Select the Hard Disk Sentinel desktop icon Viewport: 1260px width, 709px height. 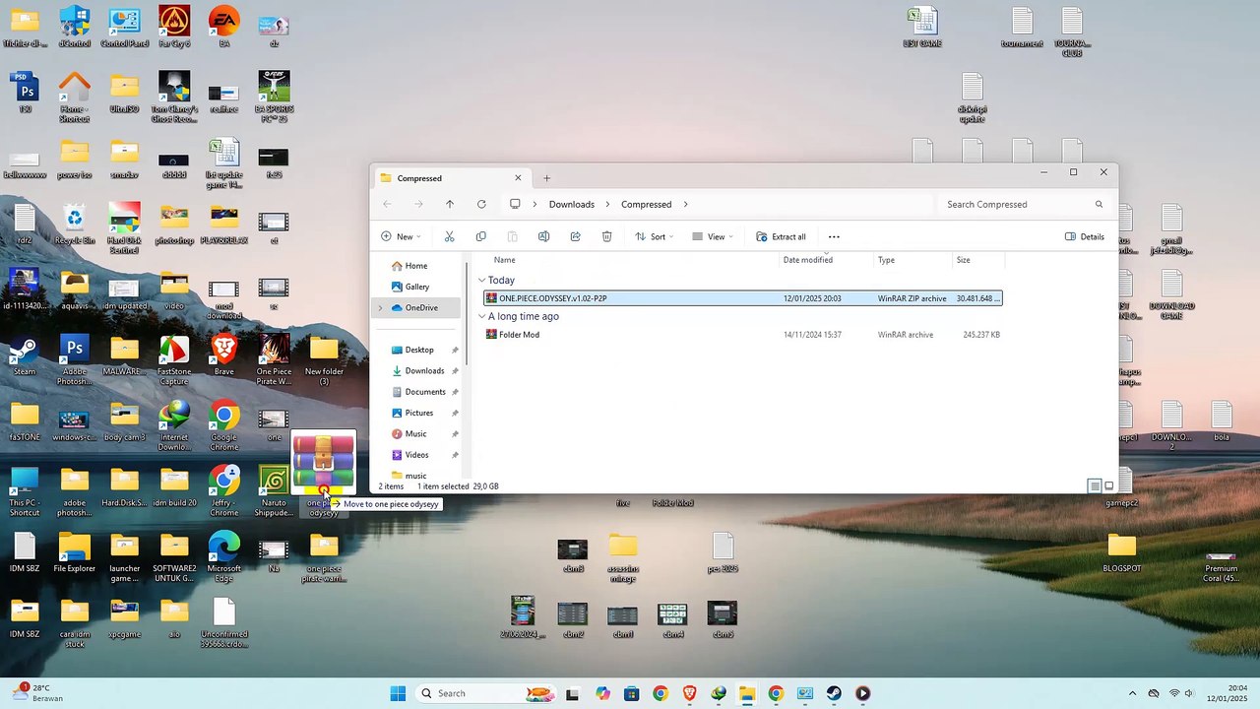pyautogui.click(x=124, y=229)
